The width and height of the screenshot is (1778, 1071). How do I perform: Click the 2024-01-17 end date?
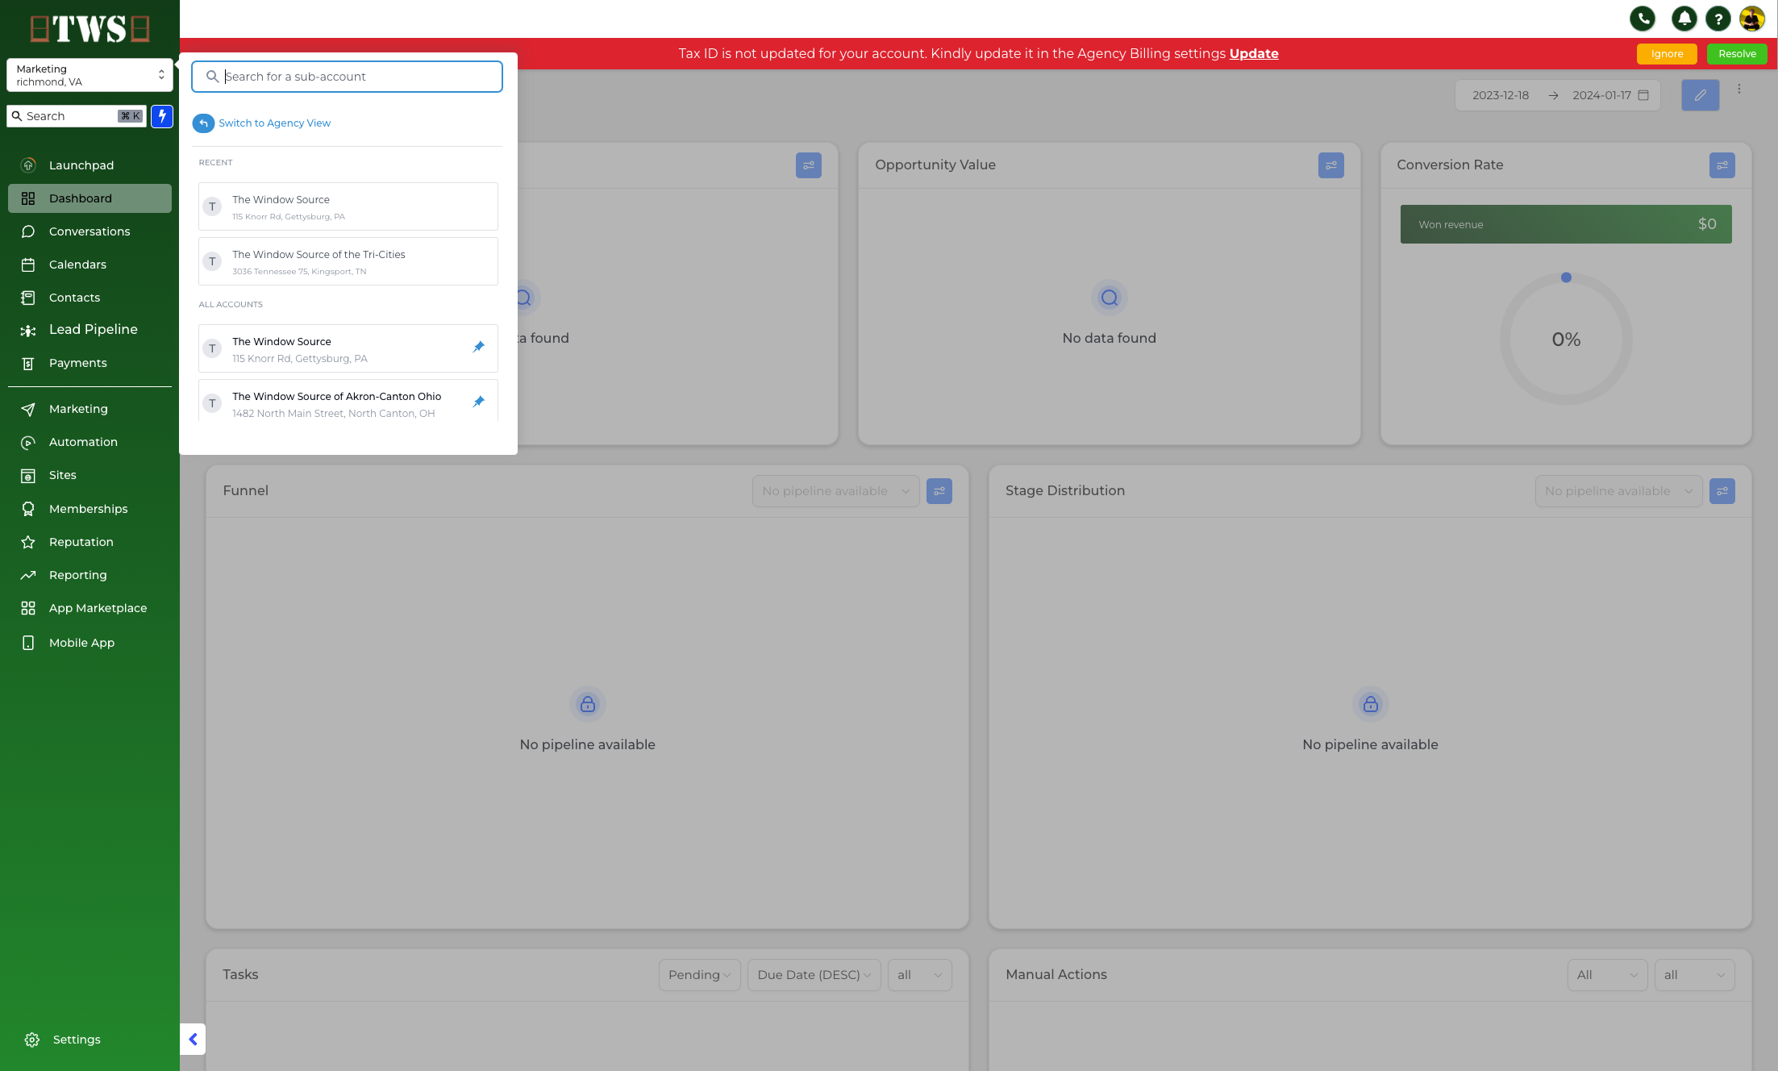pyautogui.click(x=1601, y=95)
